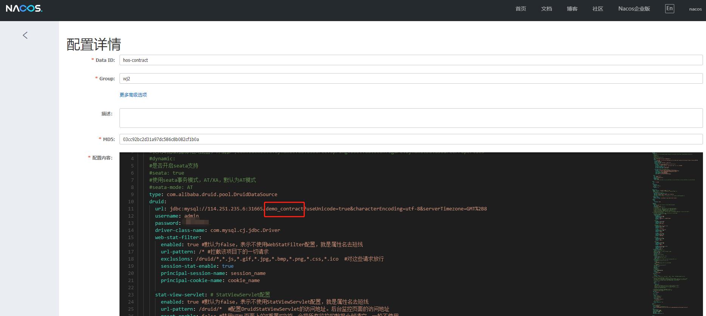Click the MD5 value field
Viewport: 706px width, 316px height.
click(x=411, y=140)
